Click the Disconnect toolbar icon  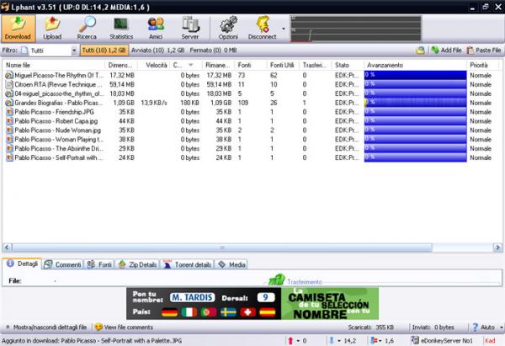tap(262, 29)
